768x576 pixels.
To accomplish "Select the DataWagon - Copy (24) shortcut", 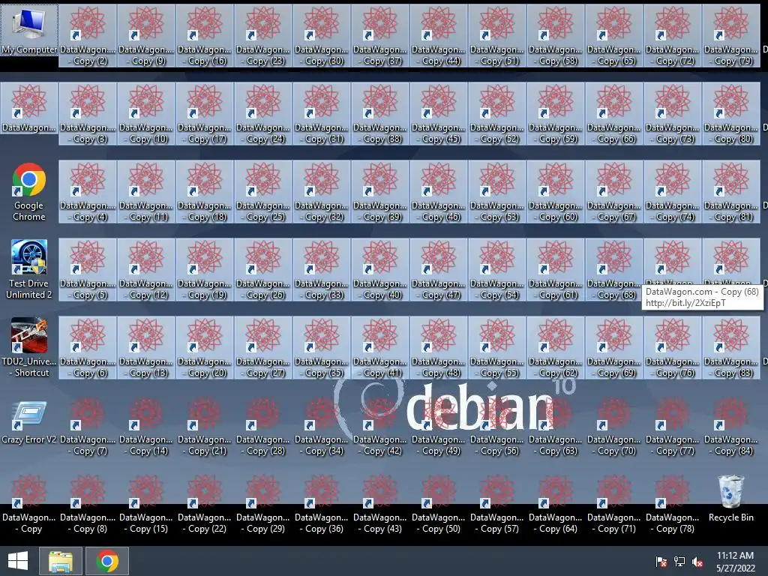I will coord(263,114).
